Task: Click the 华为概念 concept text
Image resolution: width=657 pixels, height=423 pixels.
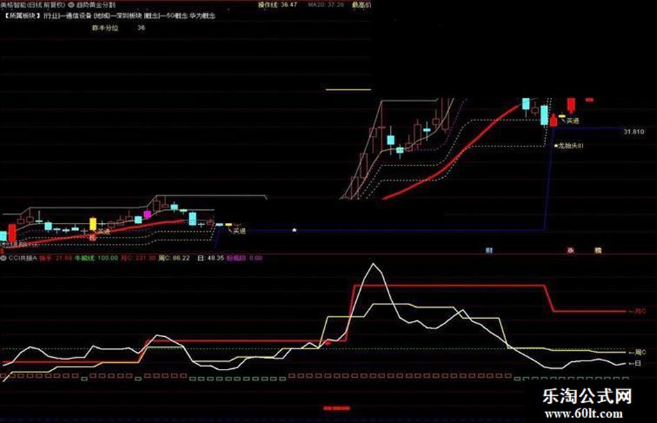Action: 202,16
